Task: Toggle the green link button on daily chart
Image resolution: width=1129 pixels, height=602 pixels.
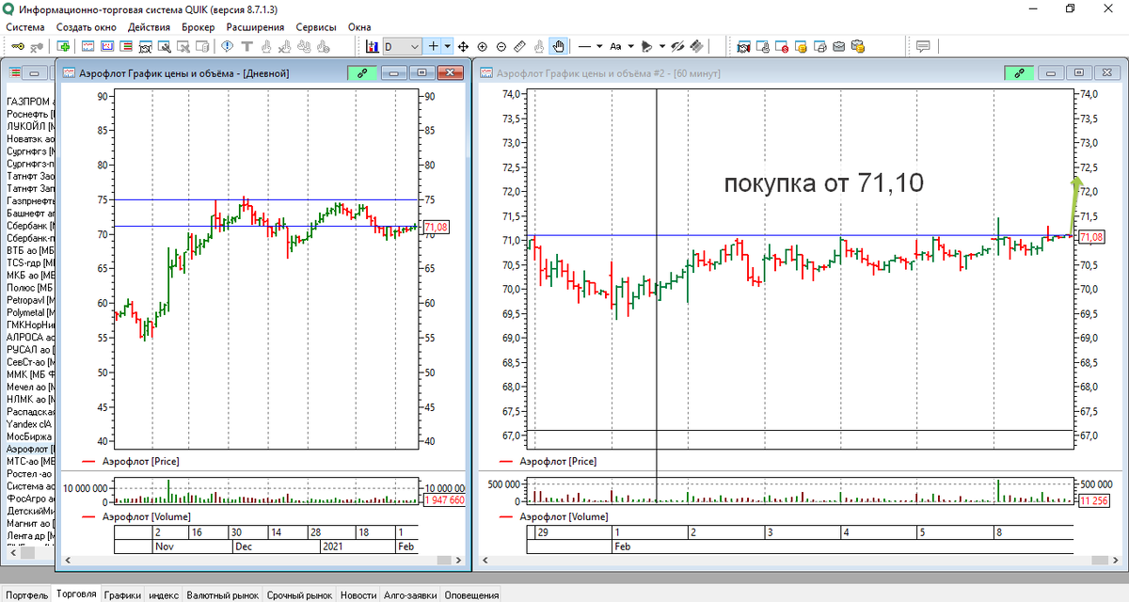Action: 362,72
